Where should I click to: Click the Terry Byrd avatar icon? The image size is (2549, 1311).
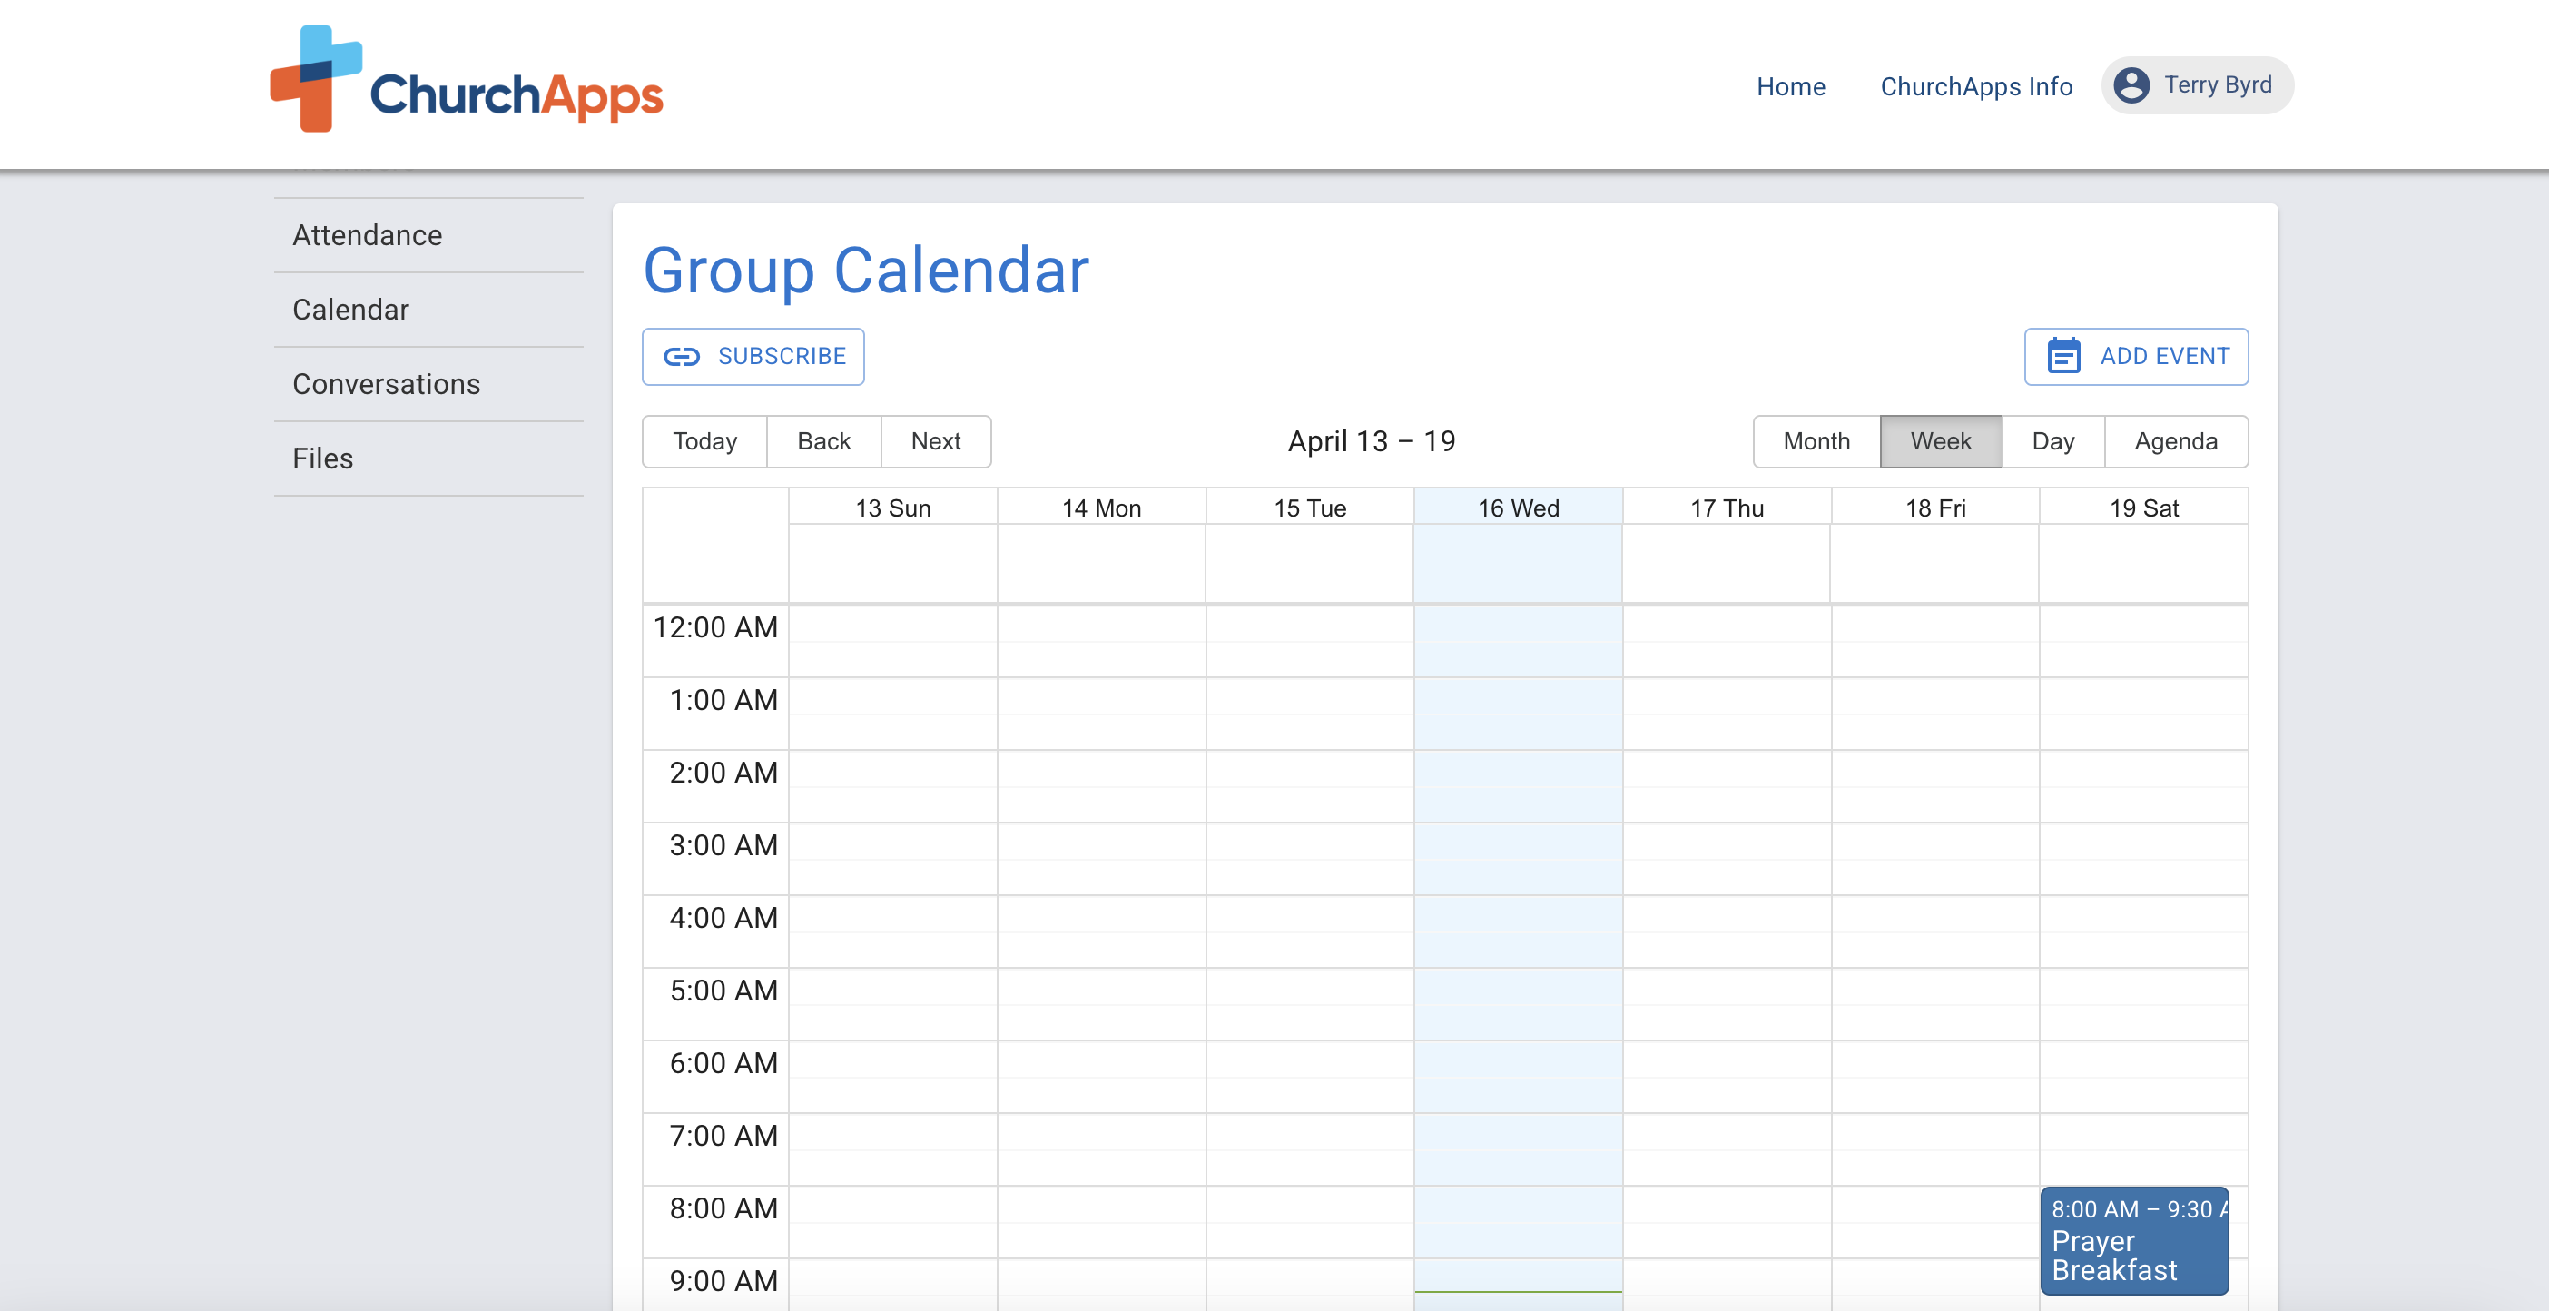pos(2131,85)
